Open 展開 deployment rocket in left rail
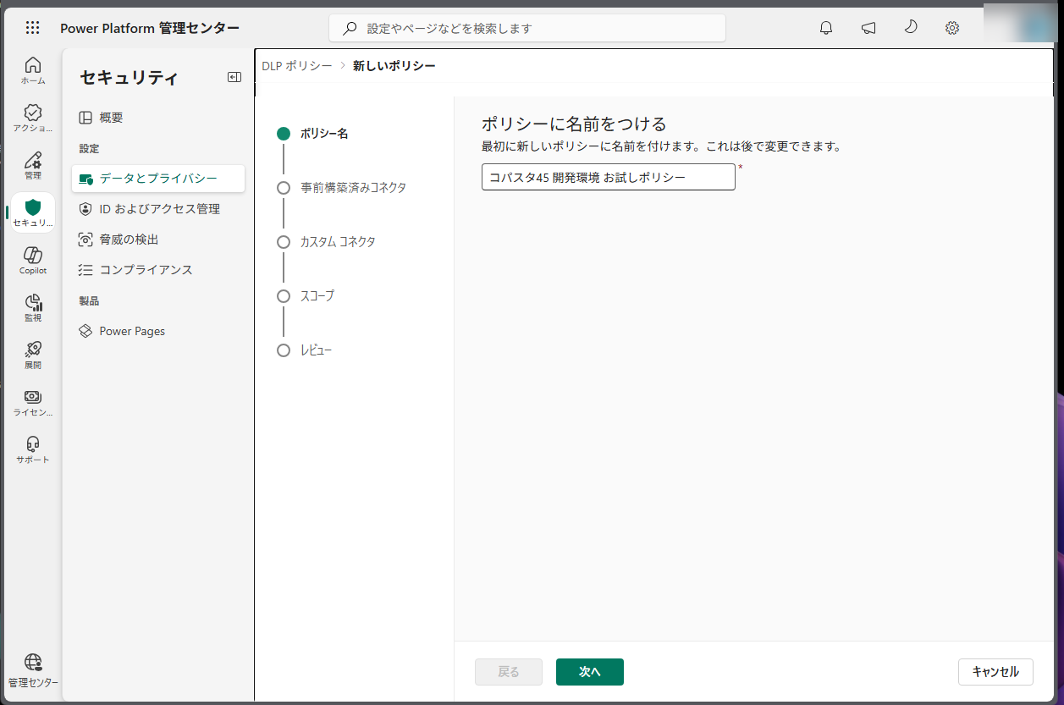This screenshot has height=705, width=1064. tap(33, 355)
